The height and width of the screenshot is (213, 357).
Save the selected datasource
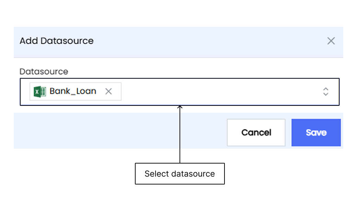pyautogui.click(x=316, y=132)
